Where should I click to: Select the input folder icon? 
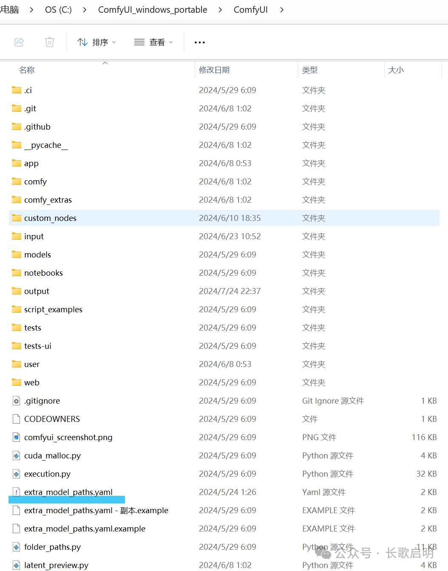tap(17, 236)
